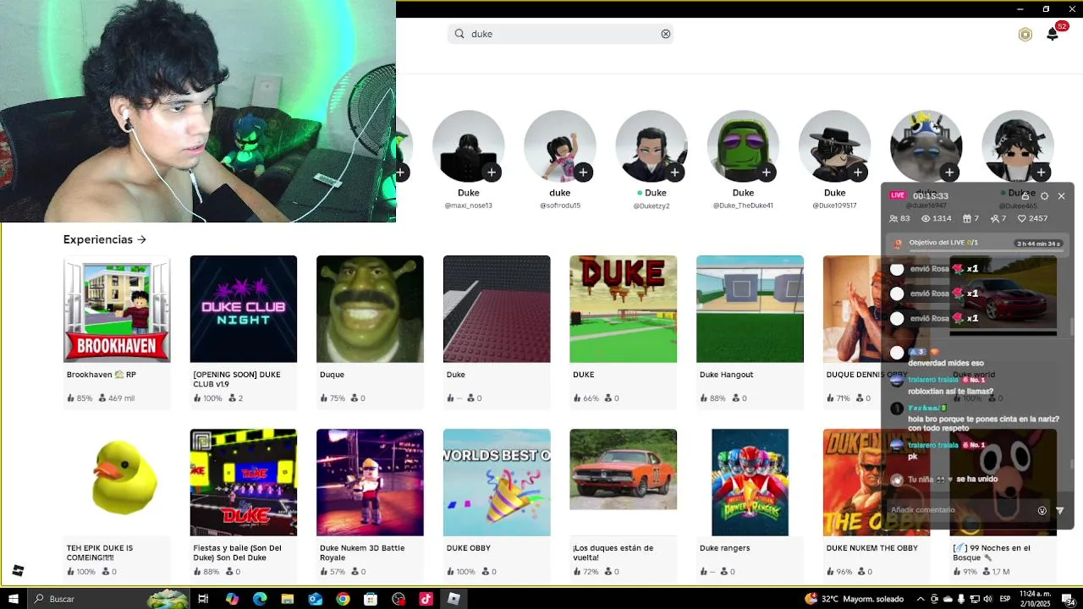Click microphone icon in system tray

click(x=963, y=599)
